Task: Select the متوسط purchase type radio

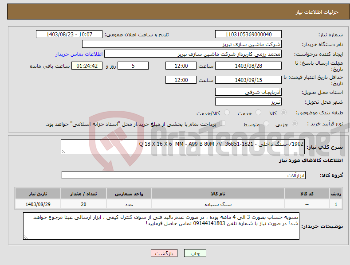Action: point(266,124)
